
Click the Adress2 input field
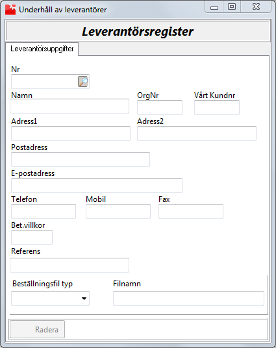coord(197,133)
